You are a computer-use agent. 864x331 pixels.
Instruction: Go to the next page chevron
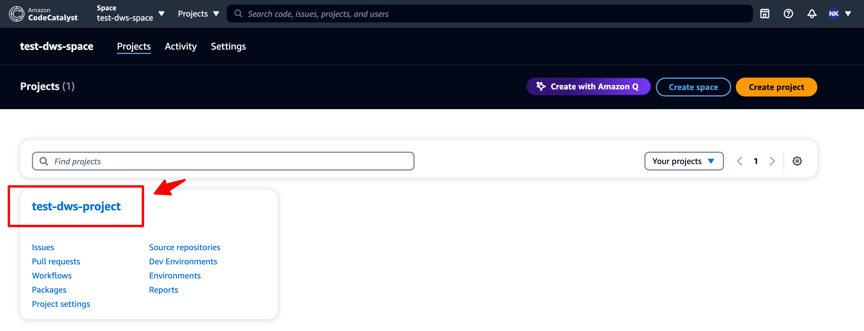pyautogui.click(x=772, y=161)
